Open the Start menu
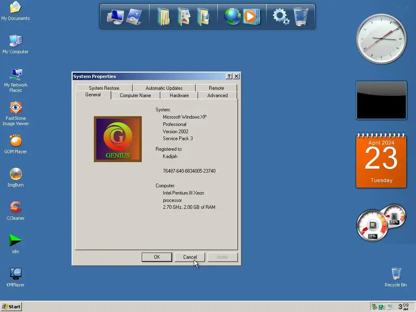The height and width of the screenshot is (312, 416). pos(11,307)
